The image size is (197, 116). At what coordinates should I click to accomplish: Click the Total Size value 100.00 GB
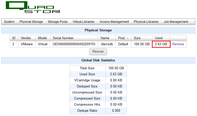click(x=116, y=68)
